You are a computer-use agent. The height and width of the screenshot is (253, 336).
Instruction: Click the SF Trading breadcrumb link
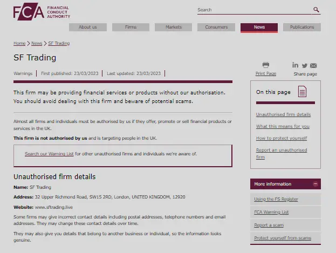tap(59, 43)
